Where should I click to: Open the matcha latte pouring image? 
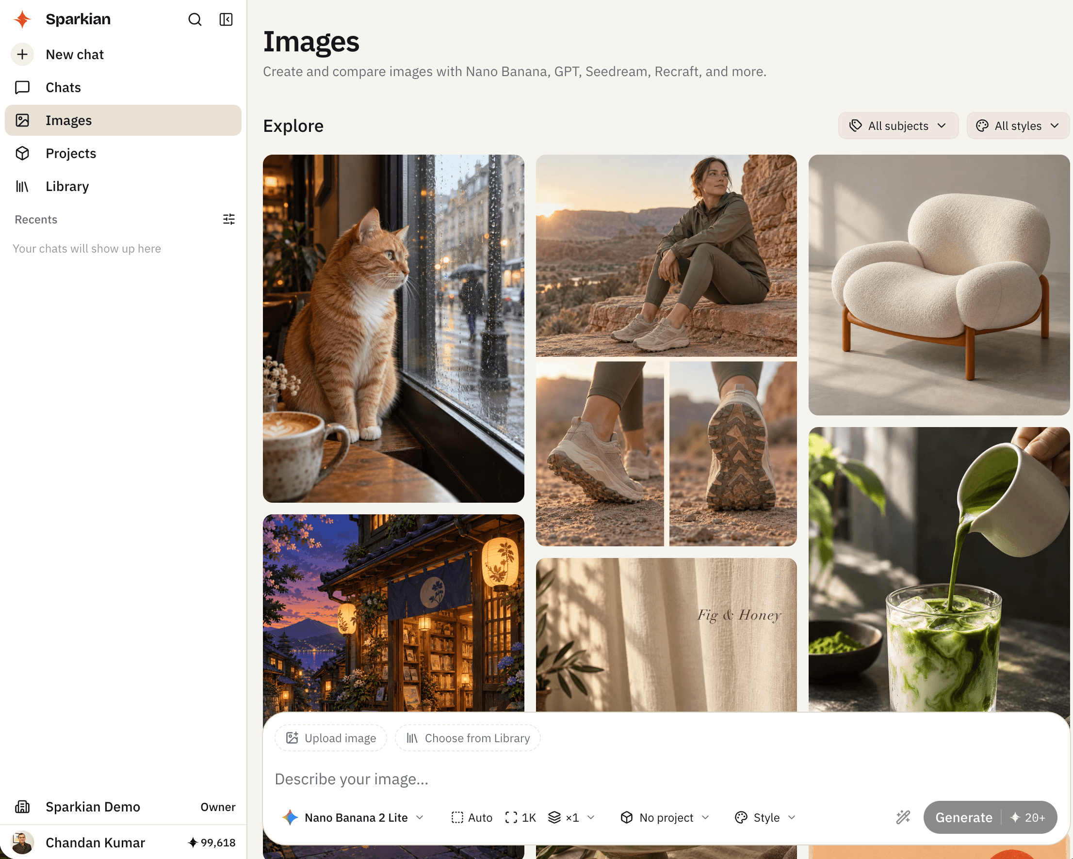pos(939,569)
